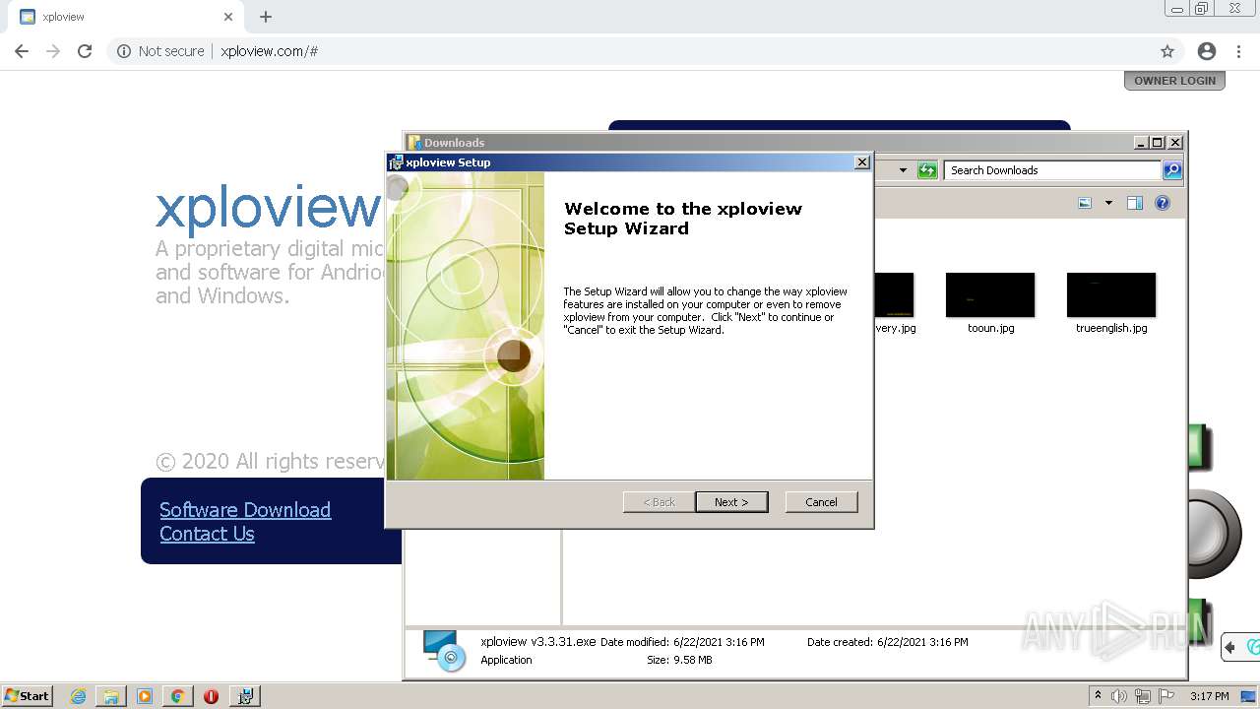This screenshot has height=709, width=1260.
Task: Select the trueenglish.jpg thumbnail
Action: coord(1111,295)
